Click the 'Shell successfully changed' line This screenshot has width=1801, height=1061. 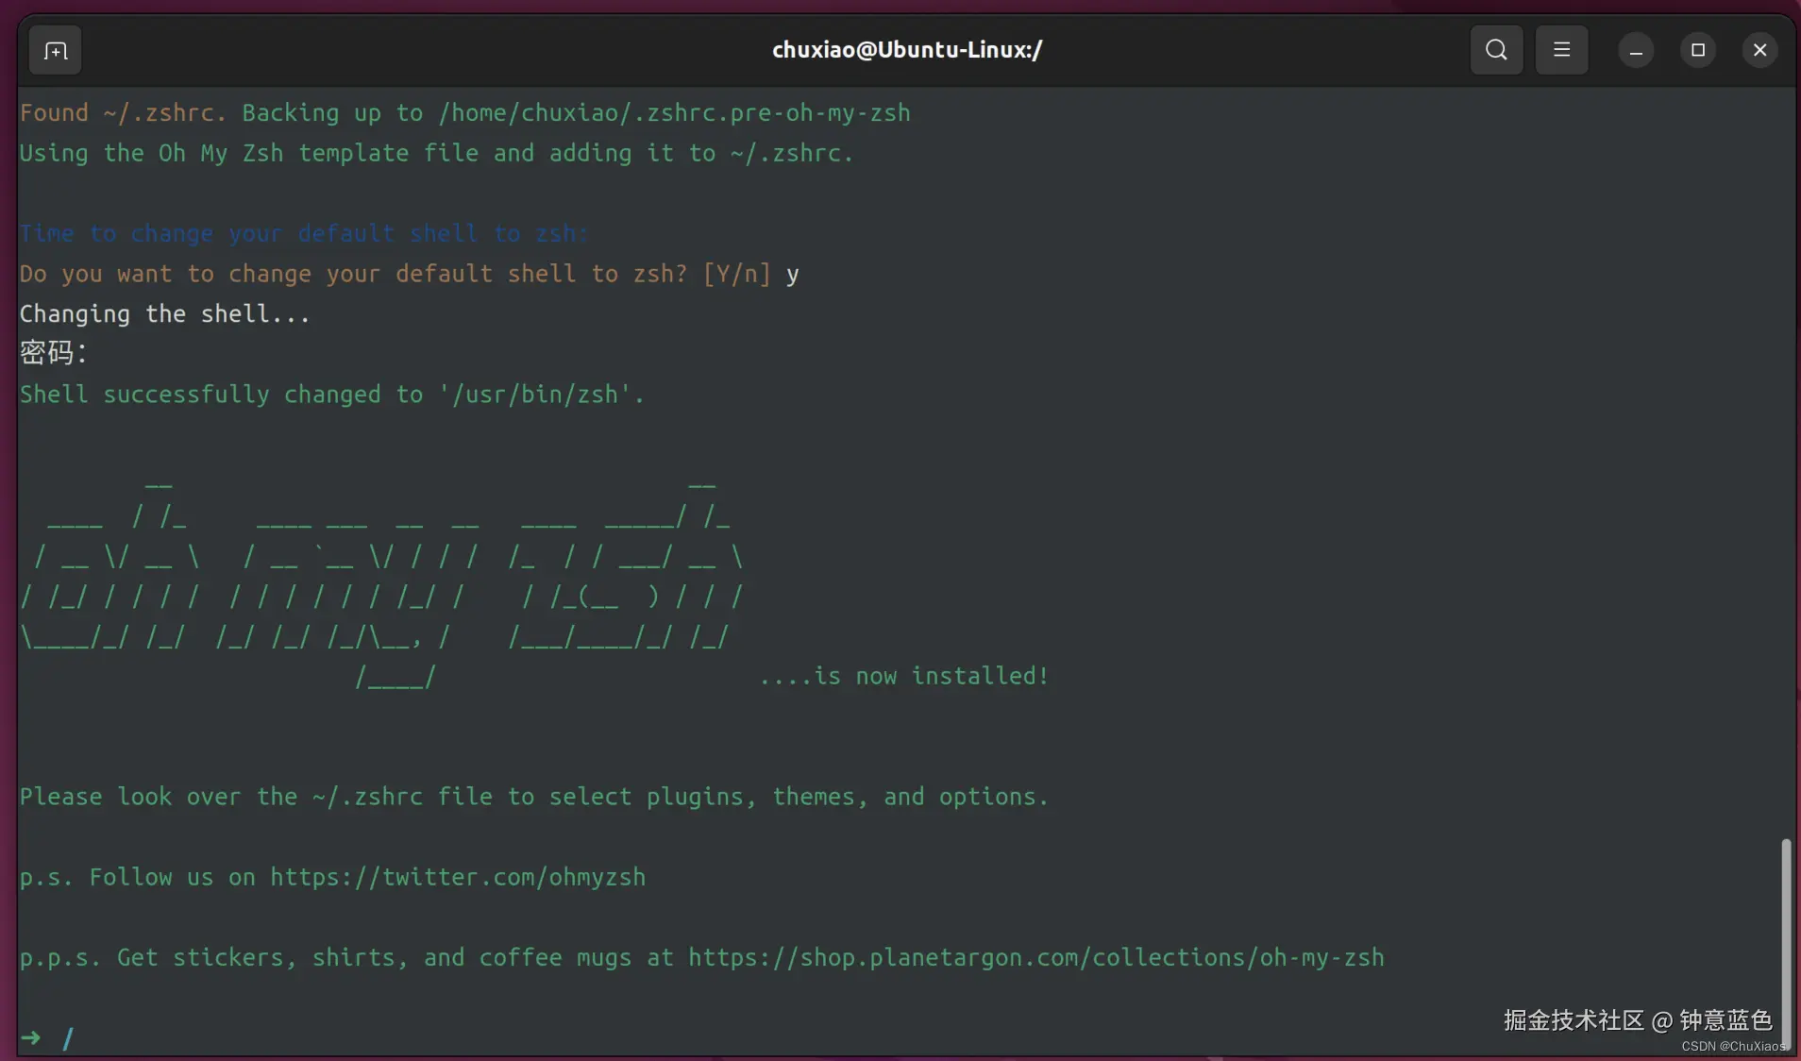332,395
